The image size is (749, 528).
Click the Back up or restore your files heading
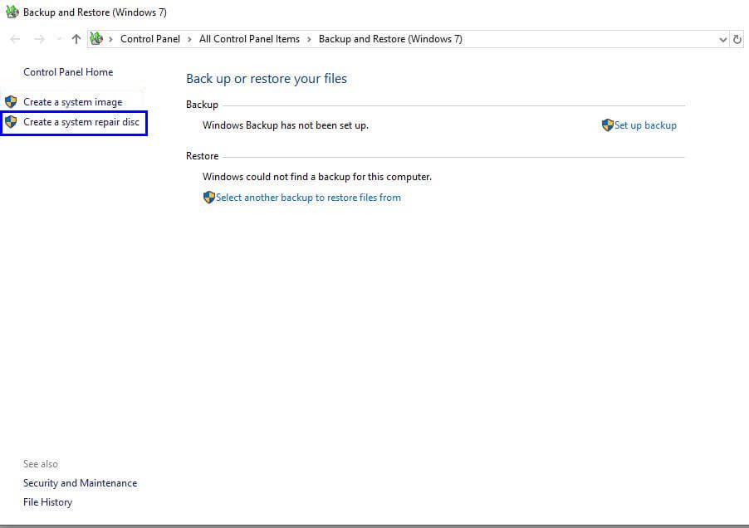click(267, 79)
